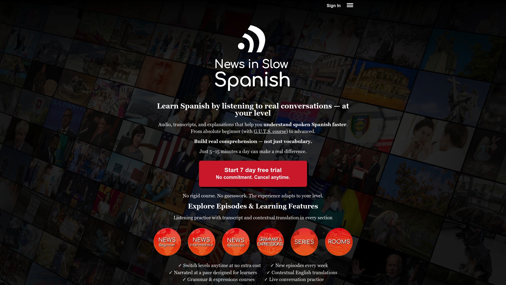Click the podcast sound wave icon
The image size is (506, 285).
click(252, 40)
